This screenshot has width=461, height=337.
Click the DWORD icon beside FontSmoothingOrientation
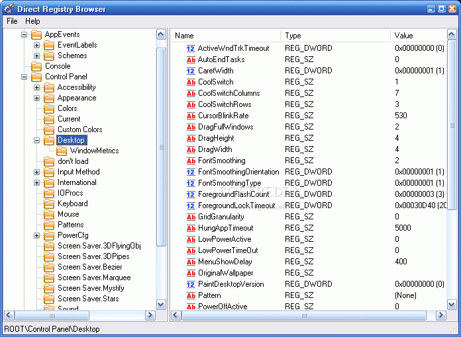tap(191, 172)
